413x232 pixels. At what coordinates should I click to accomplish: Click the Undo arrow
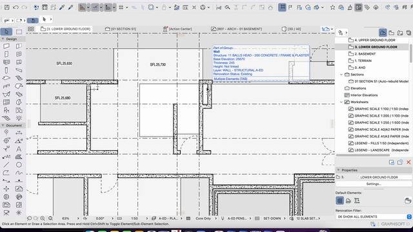[x=15, y=7]
